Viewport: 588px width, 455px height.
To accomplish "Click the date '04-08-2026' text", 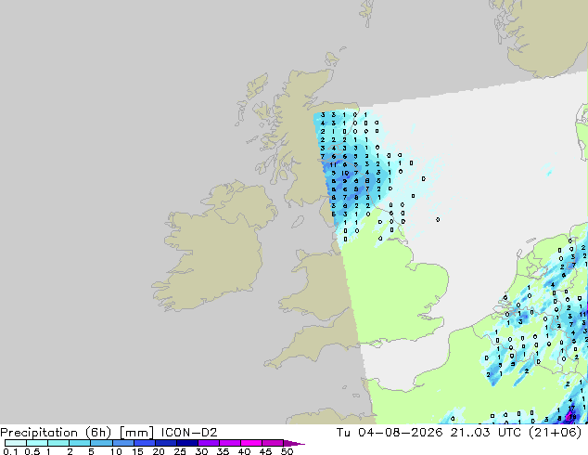I will 400,433.
